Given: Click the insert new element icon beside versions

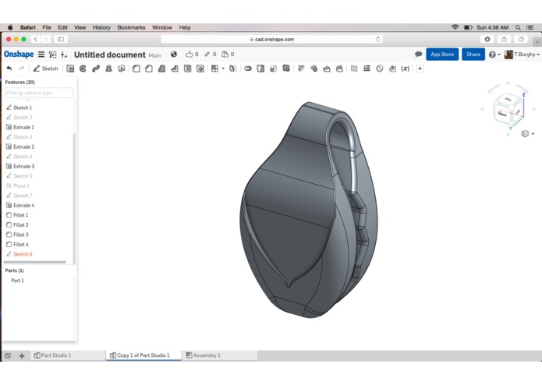Looking at the screenshot, I should pyautogui.click(x=64, y=55).
